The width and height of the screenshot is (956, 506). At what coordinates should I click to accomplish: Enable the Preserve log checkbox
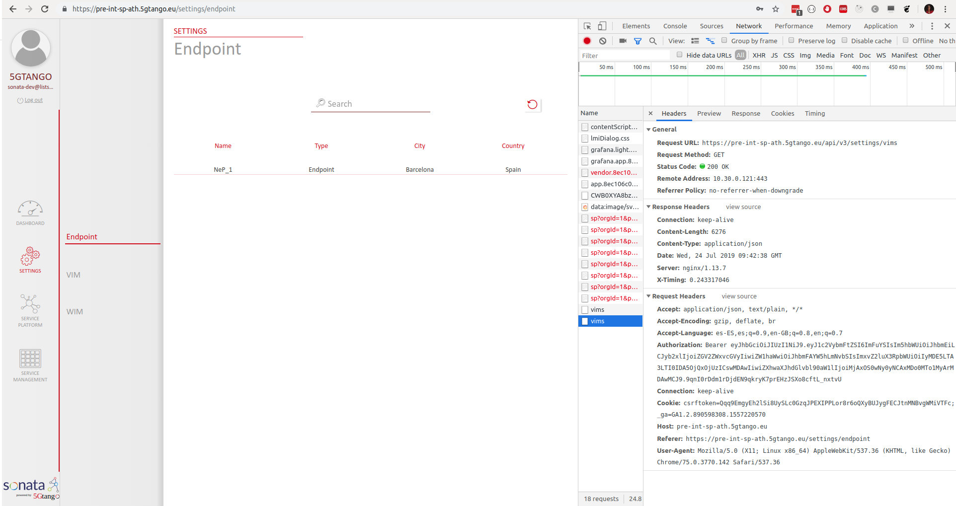(791, 41)
